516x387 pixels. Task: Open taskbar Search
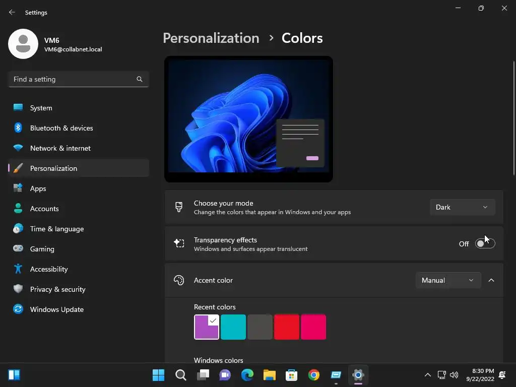tap(181, 375)
